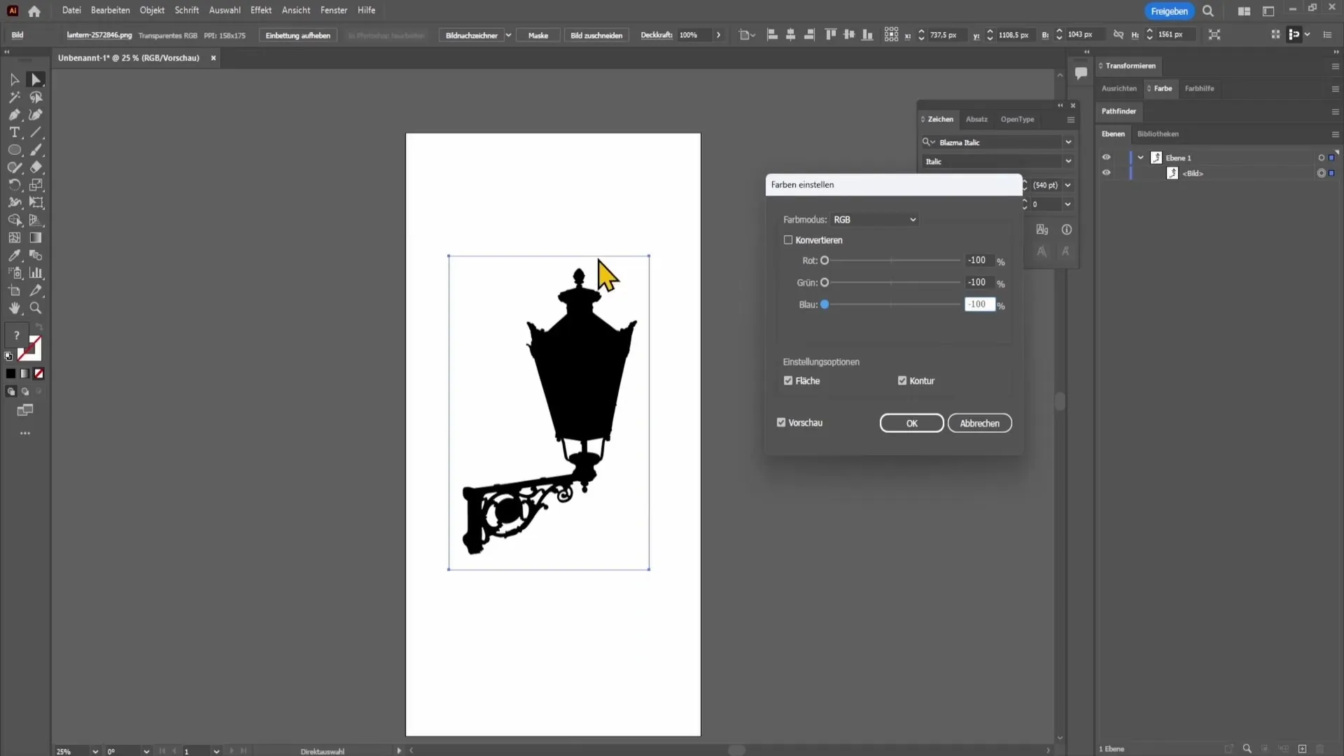
Task: Select the Eyedropper tool
Action: pyautogui.click(x=14, y=255)
